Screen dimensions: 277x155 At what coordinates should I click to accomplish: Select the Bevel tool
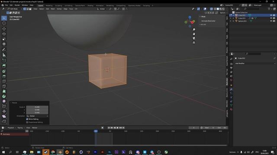[x=4, y=76]
